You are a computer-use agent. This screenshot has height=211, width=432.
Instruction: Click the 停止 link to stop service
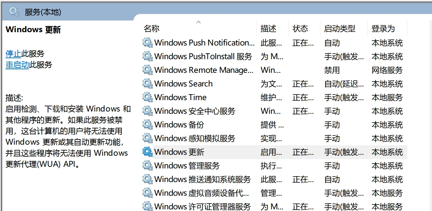click(x=13, y=54)
